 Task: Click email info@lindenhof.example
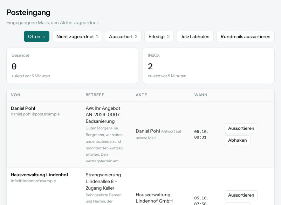tap(33, 181)
